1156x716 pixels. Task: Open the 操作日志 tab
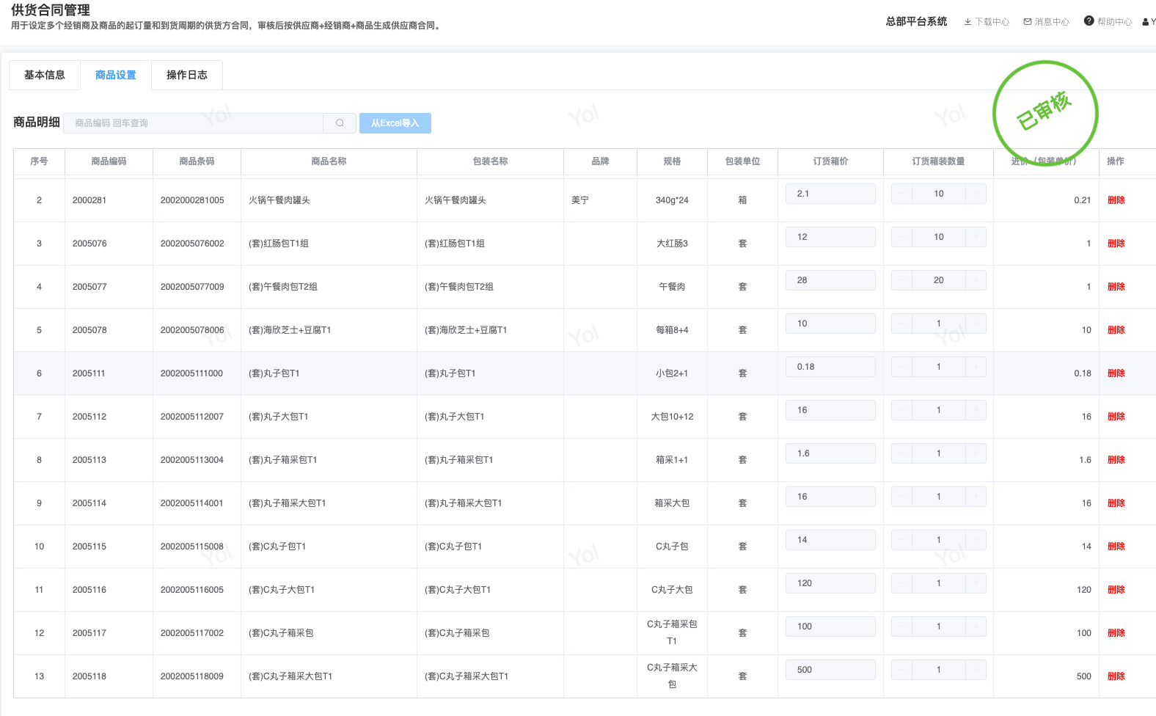click(x=187, y=75)
